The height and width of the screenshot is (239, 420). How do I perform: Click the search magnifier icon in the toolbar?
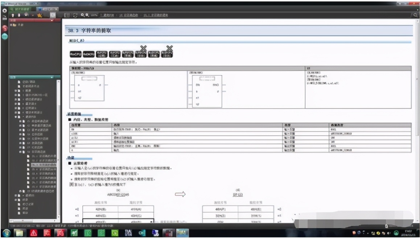[x=415, y=15]
